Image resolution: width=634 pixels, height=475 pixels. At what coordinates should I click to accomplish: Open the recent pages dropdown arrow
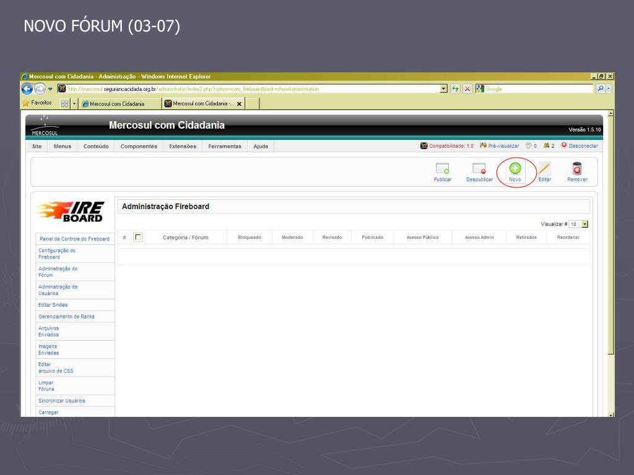(x=50, y=89)
